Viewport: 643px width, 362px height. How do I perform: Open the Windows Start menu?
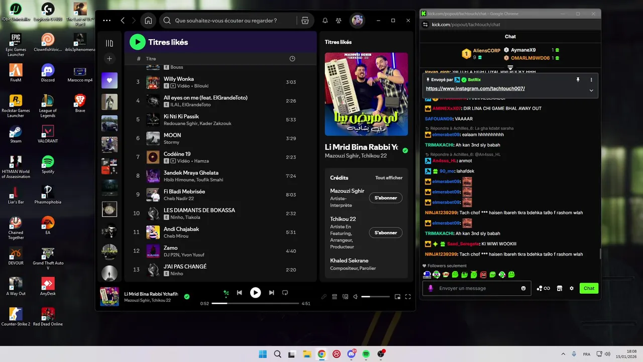coord(263,354)
